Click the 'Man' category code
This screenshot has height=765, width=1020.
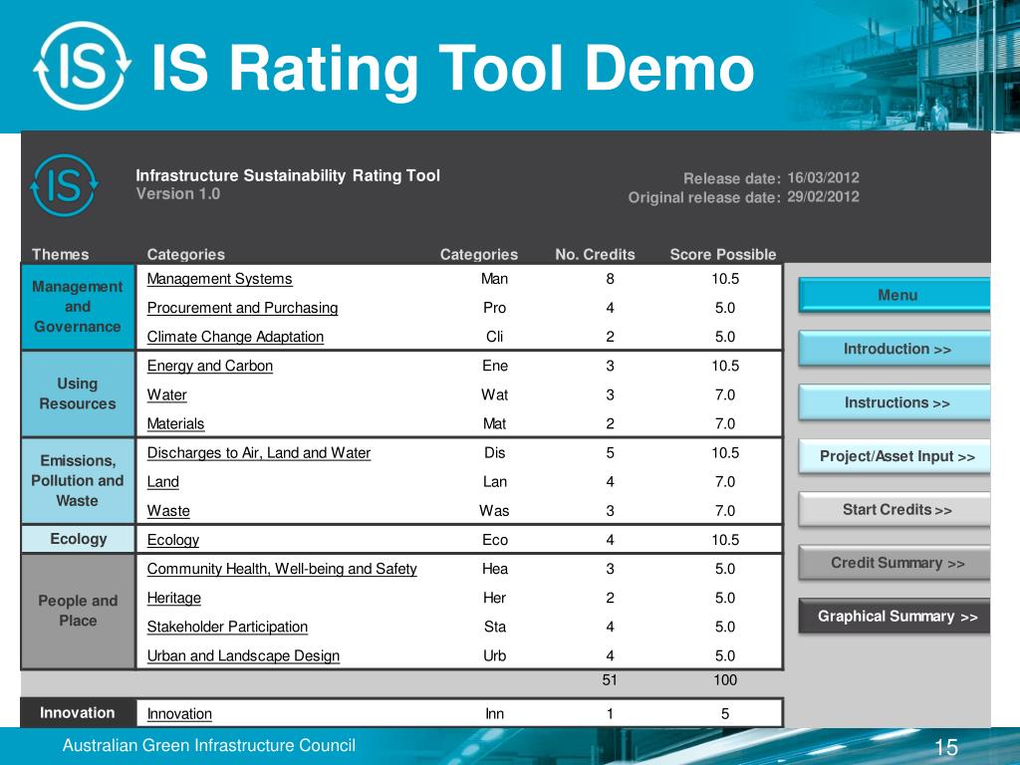[494, 279]
